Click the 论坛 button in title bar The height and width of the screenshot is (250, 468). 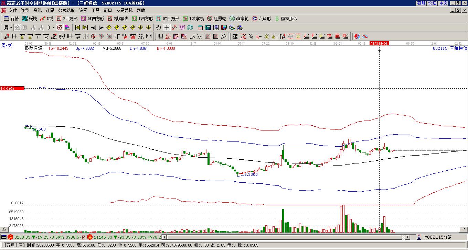coord(432,3)
